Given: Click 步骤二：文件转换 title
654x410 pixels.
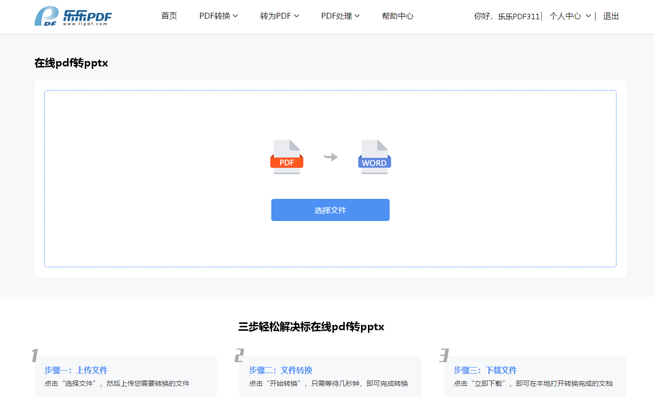Looking at the screenshot, I should tap(281, 370).
